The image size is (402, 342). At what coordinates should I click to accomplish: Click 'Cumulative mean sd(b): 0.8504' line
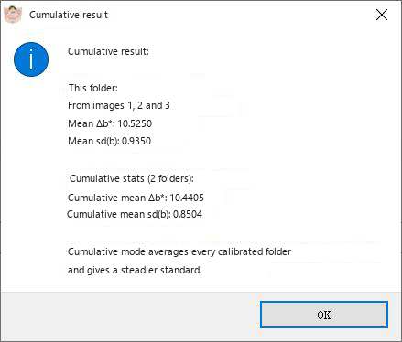pyautogui.click(x=135, y=214)
